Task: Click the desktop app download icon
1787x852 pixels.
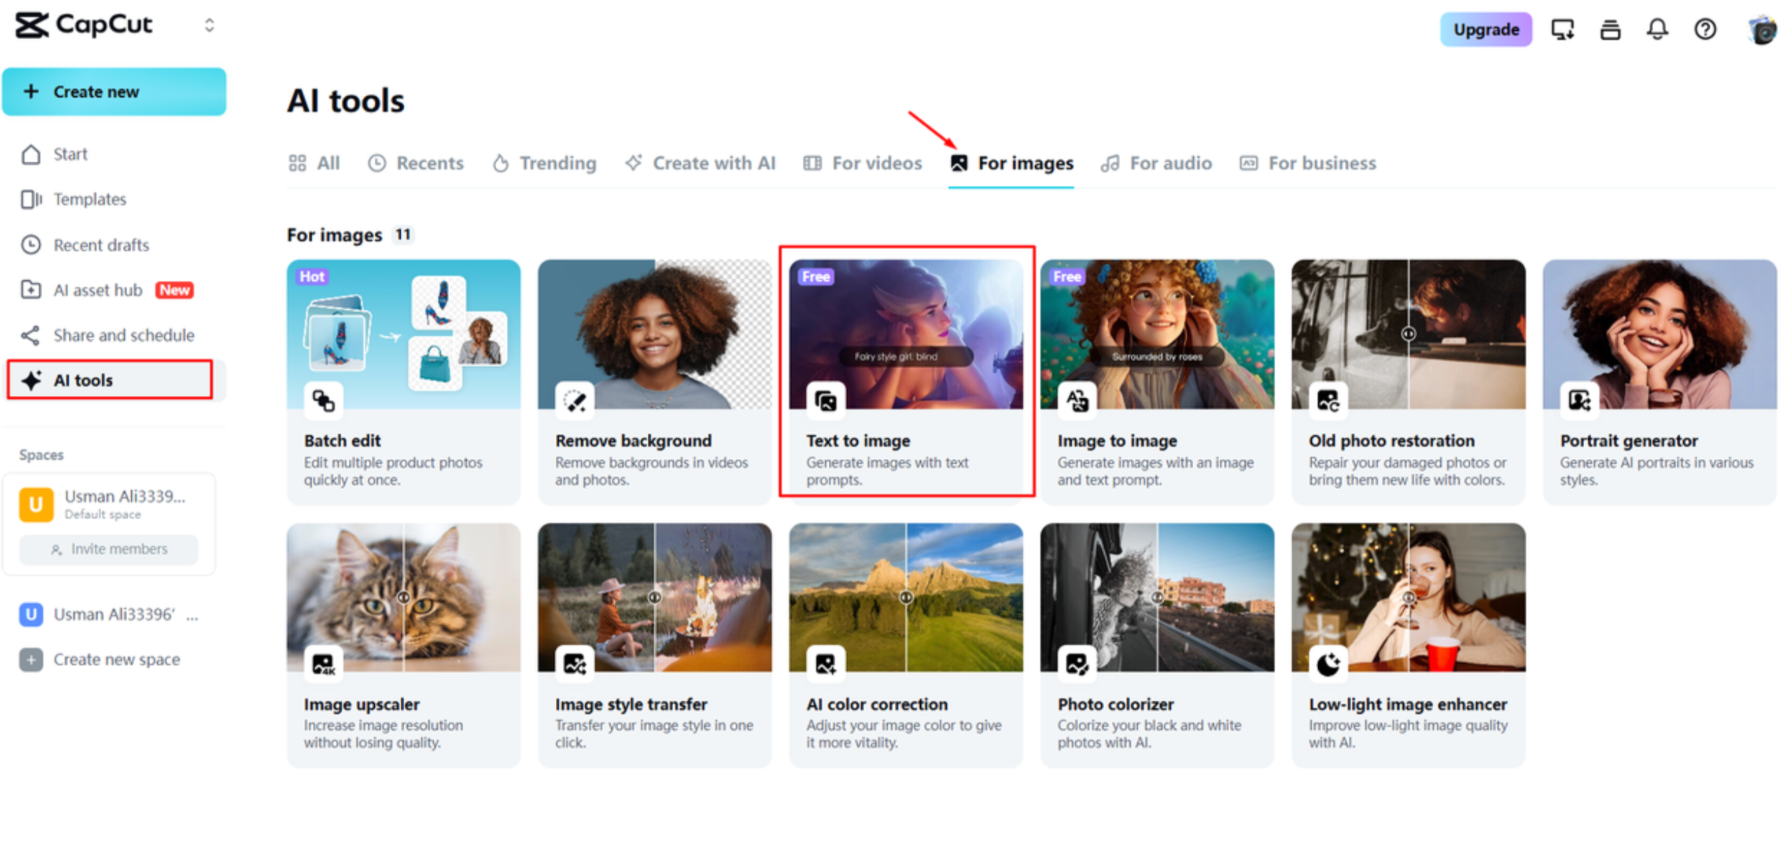Action: coord(1562,29)
